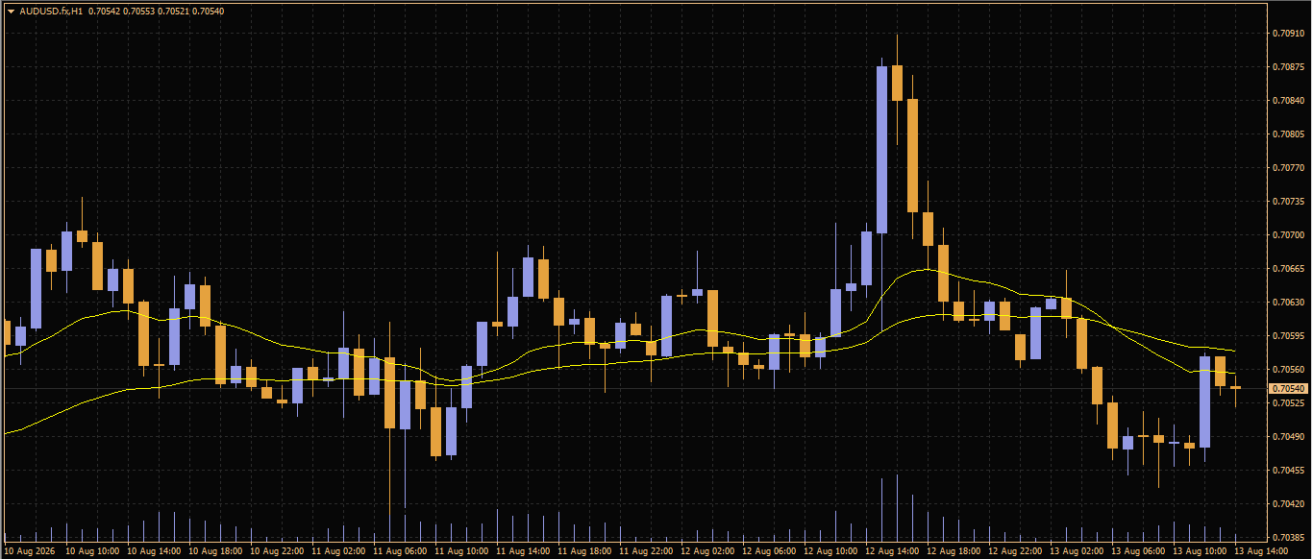Click the 0.70595 price axis label
Viewport: 1313px width, 559px height.
click(x=1288, y=336)
